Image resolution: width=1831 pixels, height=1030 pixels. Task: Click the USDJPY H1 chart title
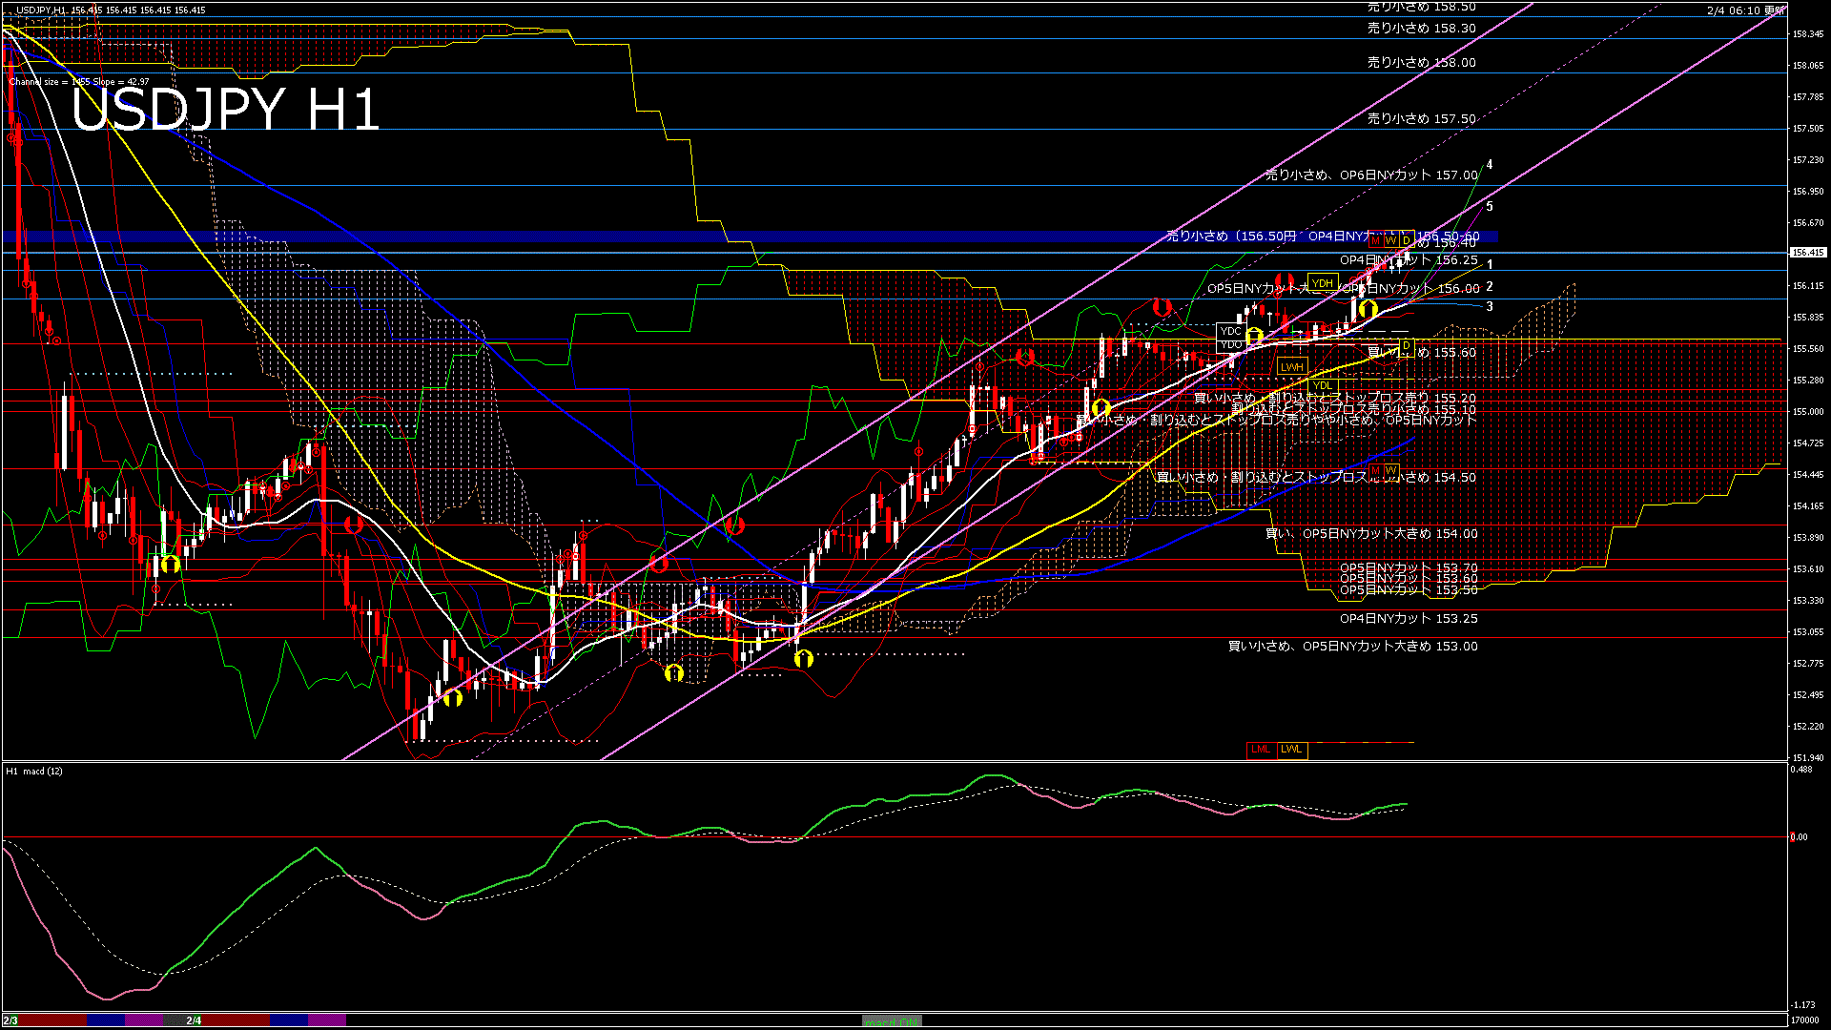[x=225, y=109]
